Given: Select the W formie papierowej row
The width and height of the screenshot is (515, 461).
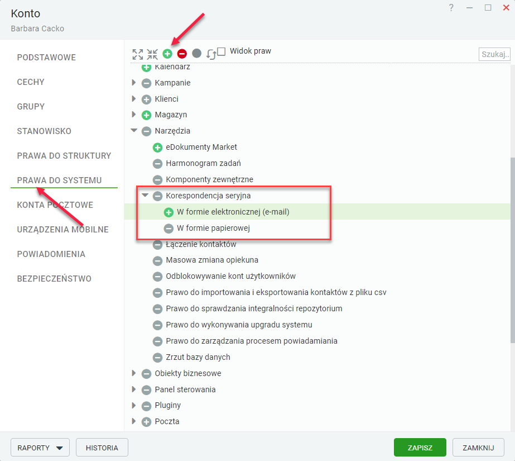Looking at the screenshot, I should tap(213, 228).
